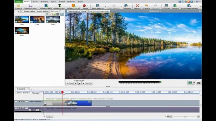The height and width of the screenshot is (121, 216).
Task: Select the 4.jpg thumbnail in media bin
Action: tap(22, 30)
